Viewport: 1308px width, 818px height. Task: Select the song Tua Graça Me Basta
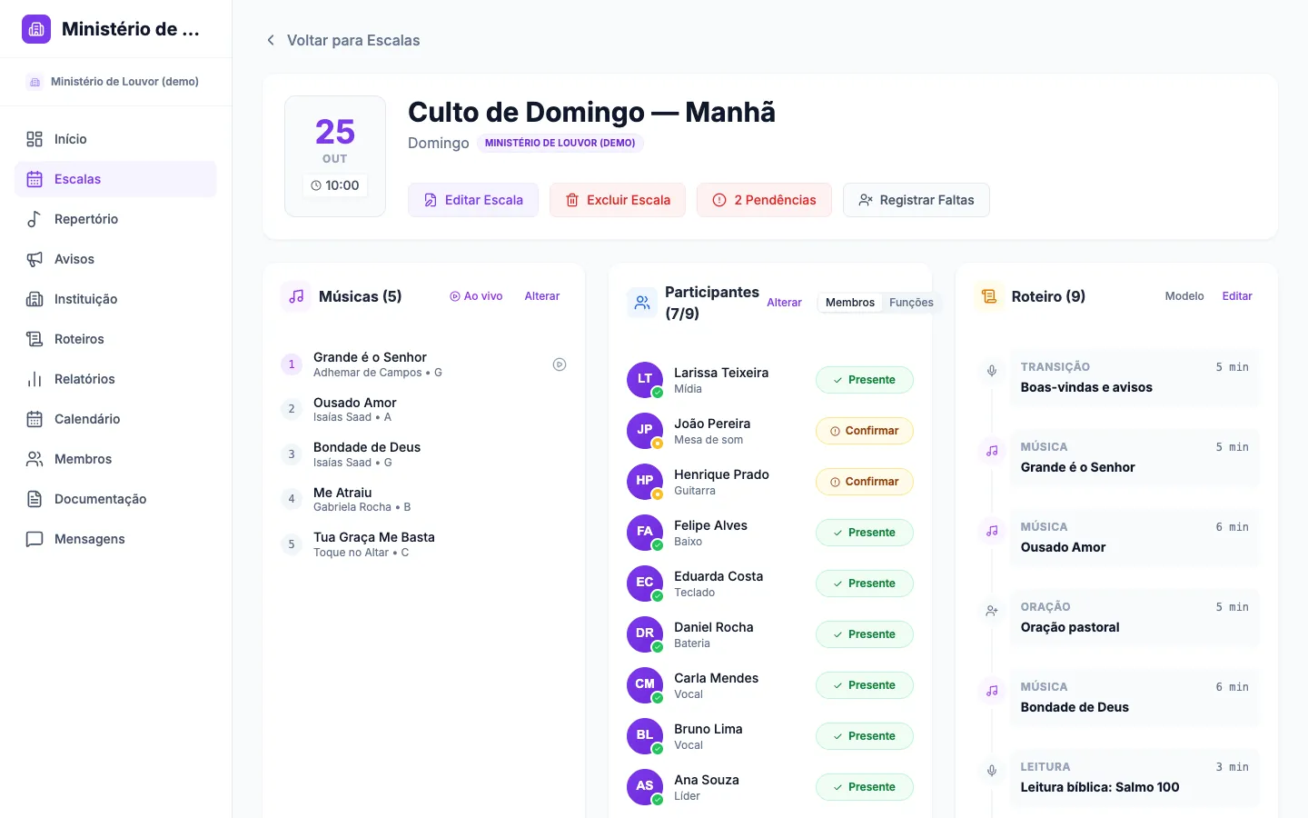[424, 544]
